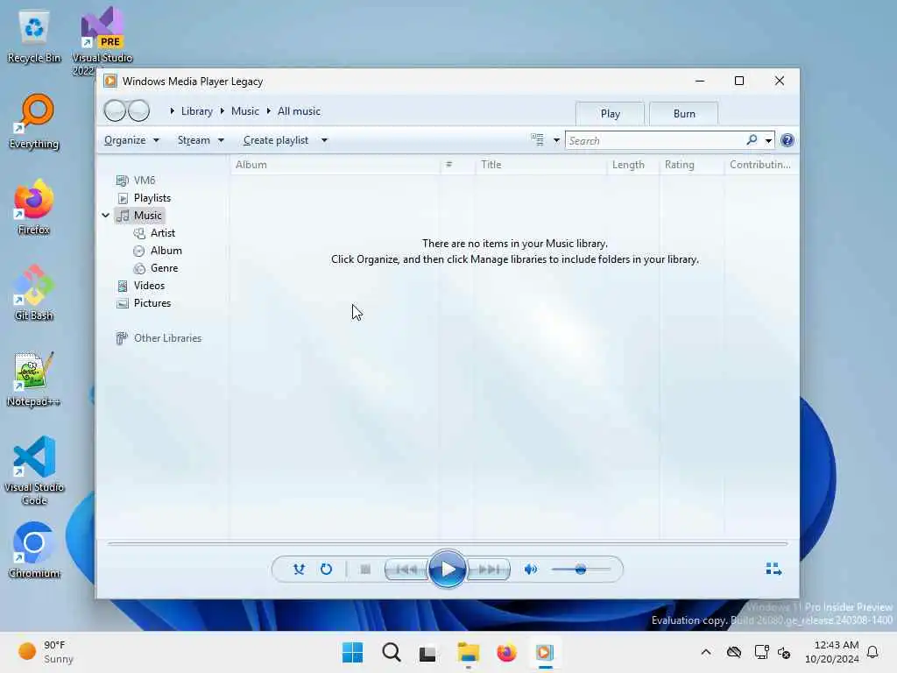Turn shuffle on in player controls
Image resolution: width=897 pixels, height=673 pixels.
coord(299,570)
